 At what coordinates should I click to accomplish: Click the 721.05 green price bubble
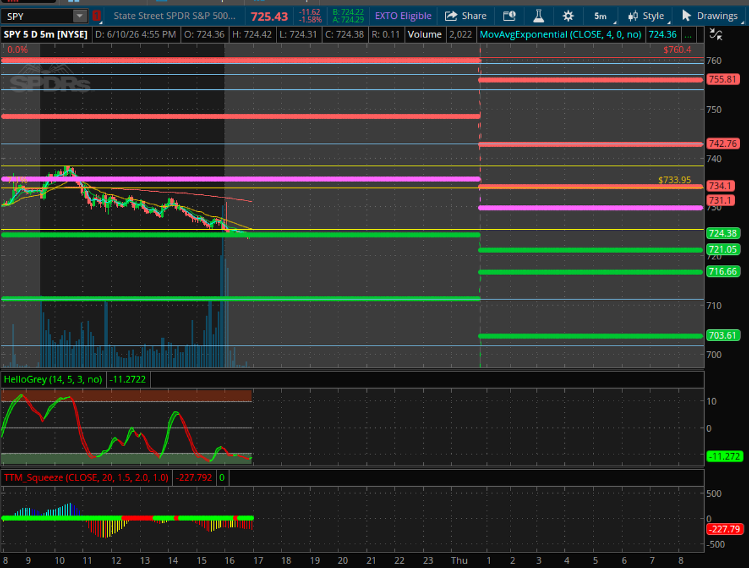coord(723,249)
